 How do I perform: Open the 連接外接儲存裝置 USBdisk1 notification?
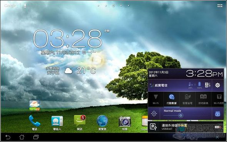[185, 127]
